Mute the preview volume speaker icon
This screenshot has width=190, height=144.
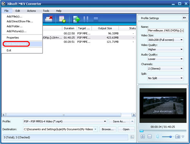point(157,136)
